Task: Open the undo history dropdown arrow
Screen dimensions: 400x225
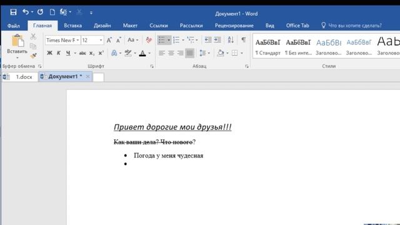Action: (32, 12)
